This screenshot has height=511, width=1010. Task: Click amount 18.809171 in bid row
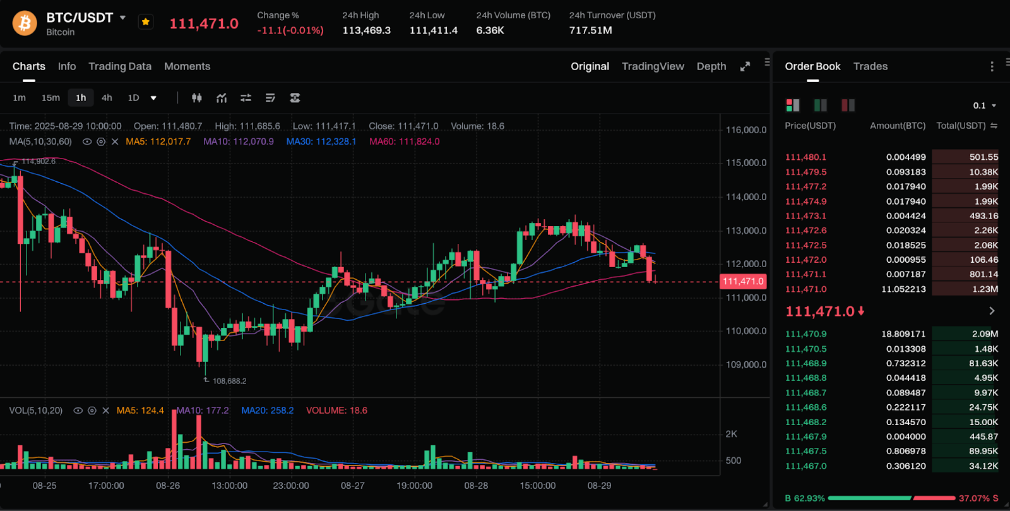(x=903, y=334)
